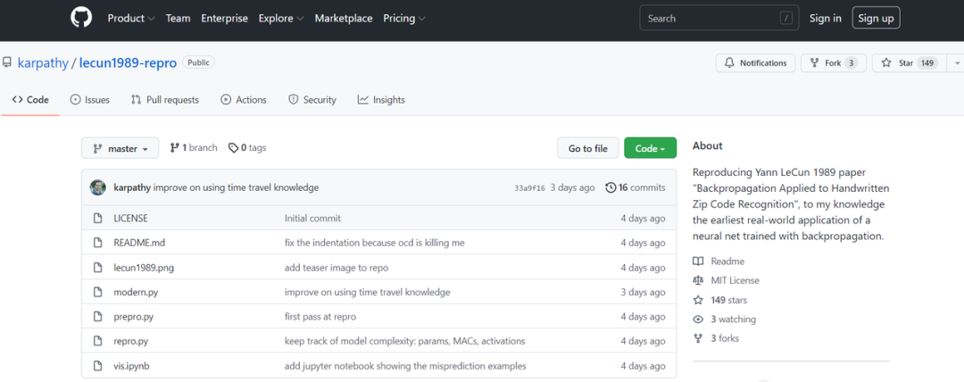The height and width of the screenshot is (382, 964).
Task: Open the Readme link in About section
Action: tap(727, 261)
